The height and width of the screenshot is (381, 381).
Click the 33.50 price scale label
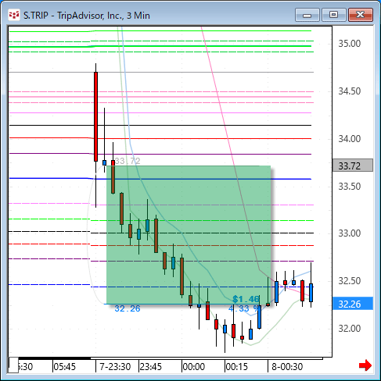350,187
